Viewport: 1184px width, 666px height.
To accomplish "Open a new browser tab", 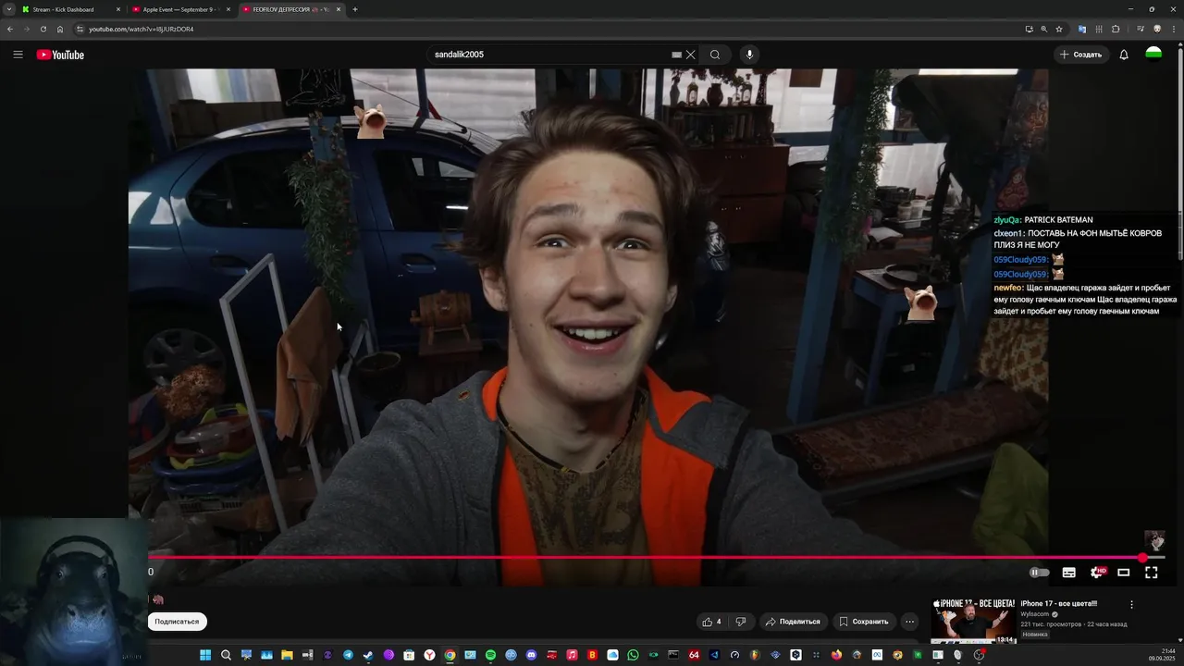I will (355, 9).
